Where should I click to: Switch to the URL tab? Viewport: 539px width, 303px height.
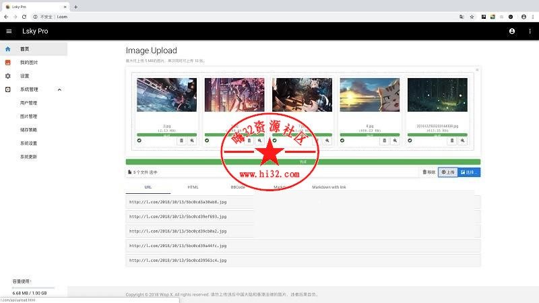148,187
